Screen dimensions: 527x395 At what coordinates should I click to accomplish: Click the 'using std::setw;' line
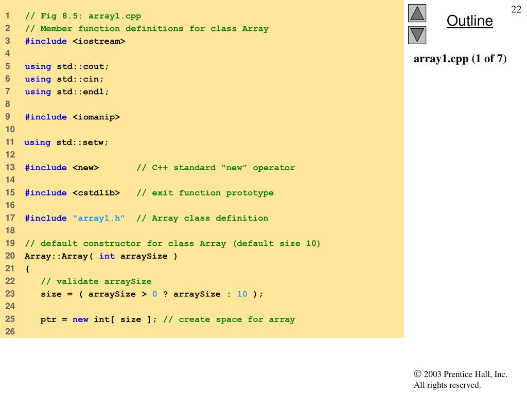[x=66, y=142]
